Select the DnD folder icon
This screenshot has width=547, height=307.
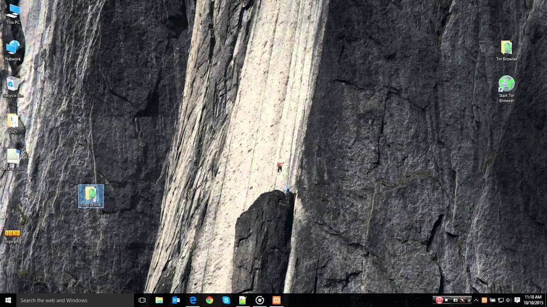point(13,124)
